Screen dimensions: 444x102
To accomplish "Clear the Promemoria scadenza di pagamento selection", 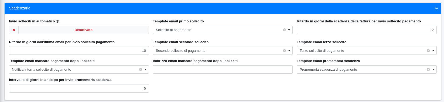I will [x=428, y=70].
